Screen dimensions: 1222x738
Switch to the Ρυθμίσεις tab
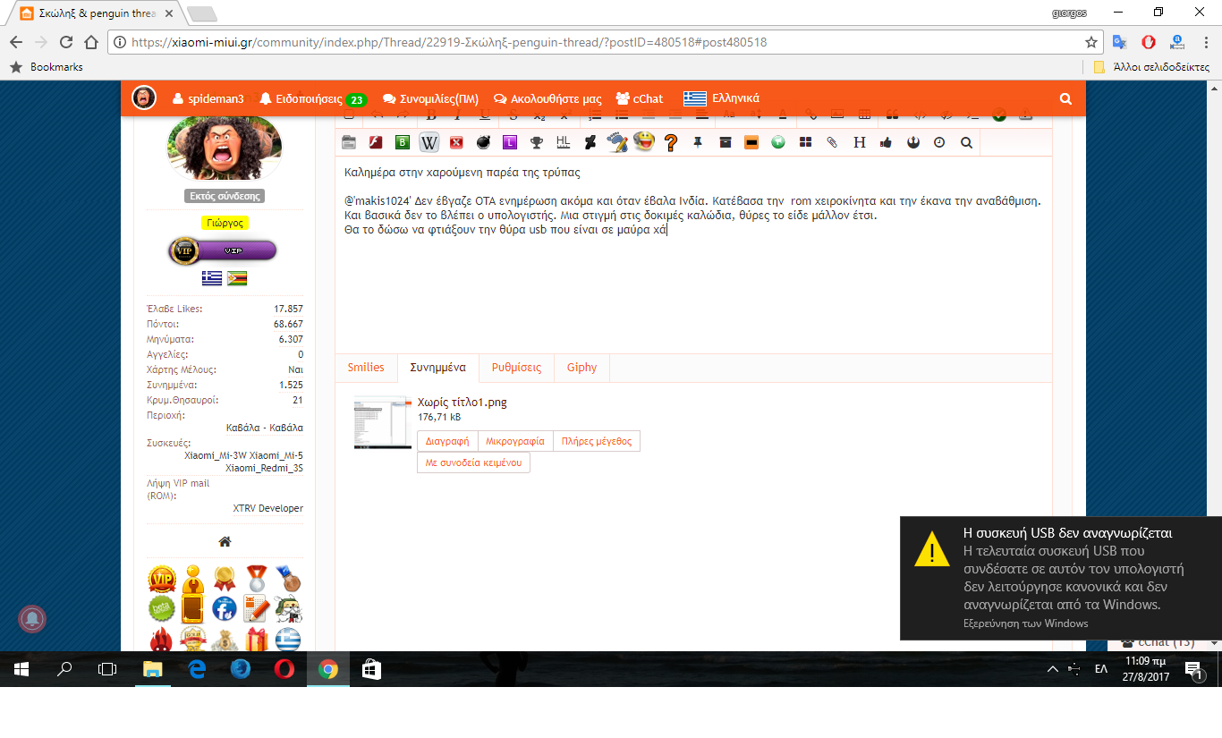[x=516, y=368]
